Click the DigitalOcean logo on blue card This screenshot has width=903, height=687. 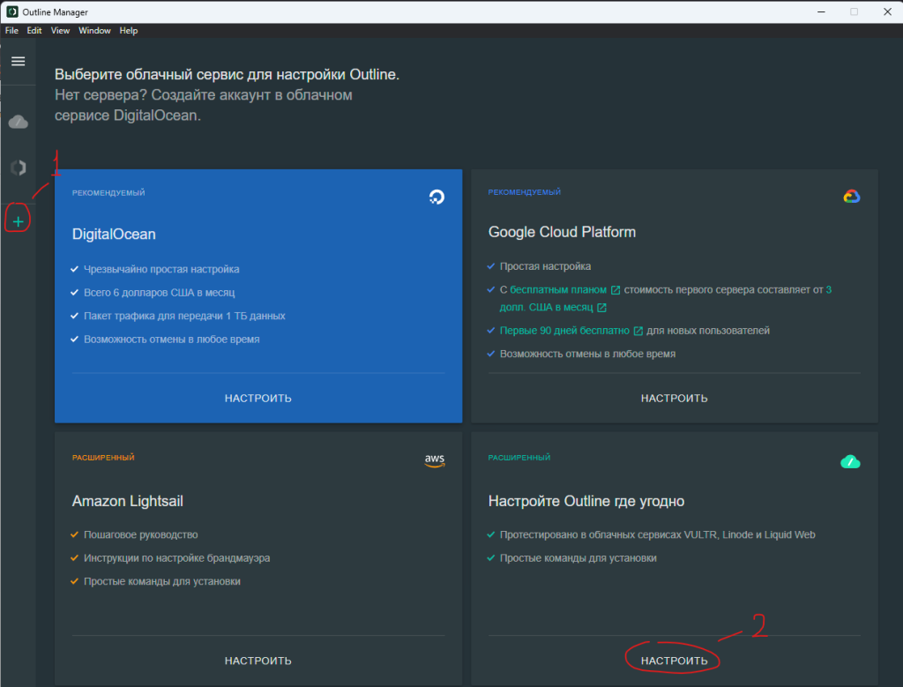coord(436,197)
